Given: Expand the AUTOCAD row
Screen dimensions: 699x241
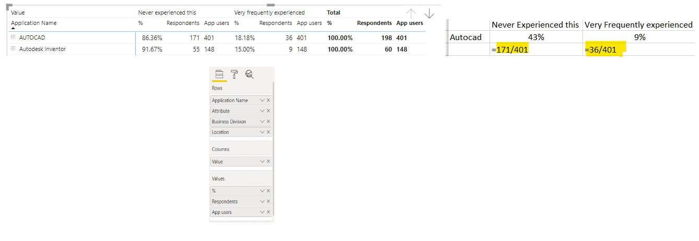Looking at the screenshot, I should [13, 37].
